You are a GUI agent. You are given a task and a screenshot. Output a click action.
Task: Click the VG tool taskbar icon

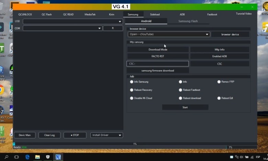58,157
